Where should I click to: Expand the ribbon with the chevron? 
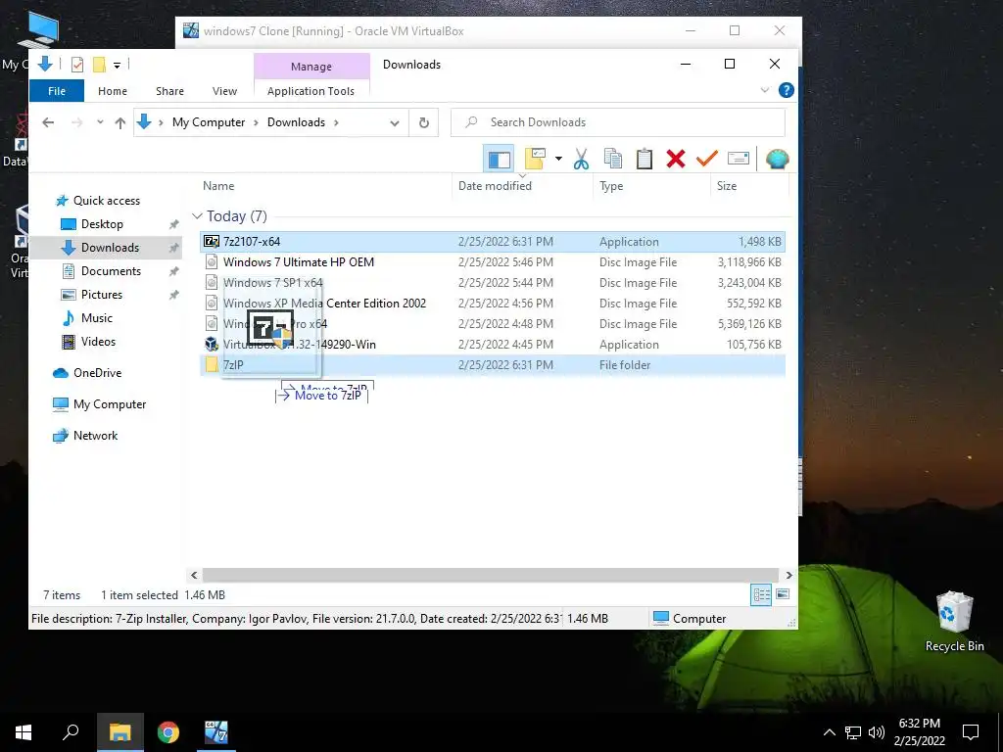(x=764, y=90)
